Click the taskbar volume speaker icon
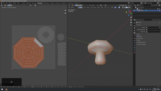 [143, 89]
